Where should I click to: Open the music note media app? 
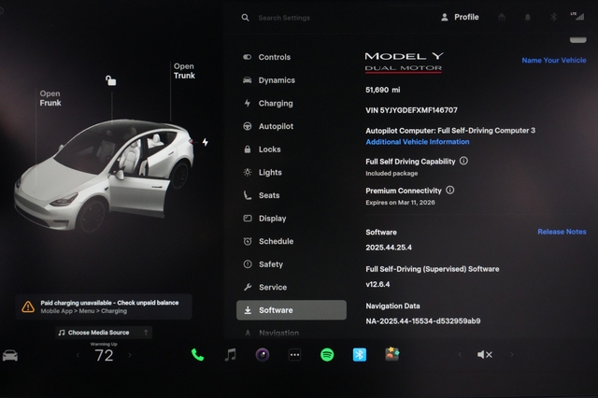[x=230, y=355]
